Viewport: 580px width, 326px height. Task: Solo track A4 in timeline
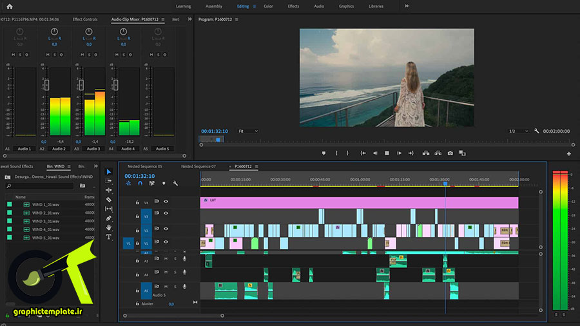point(175,273)
